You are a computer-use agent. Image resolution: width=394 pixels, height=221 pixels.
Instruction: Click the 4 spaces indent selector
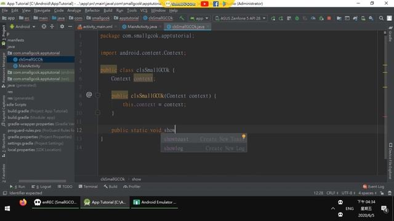[368, 193]
